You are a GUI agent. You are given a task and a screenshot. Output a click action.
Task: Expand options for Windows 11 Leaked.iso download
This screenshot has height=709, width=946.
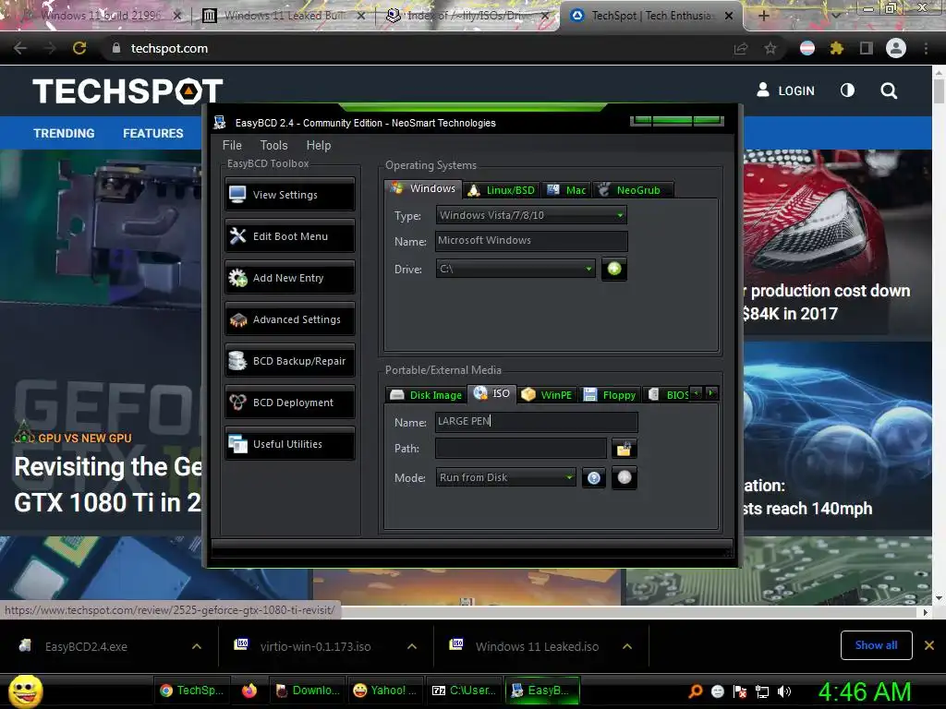click(x=627, y=646)
